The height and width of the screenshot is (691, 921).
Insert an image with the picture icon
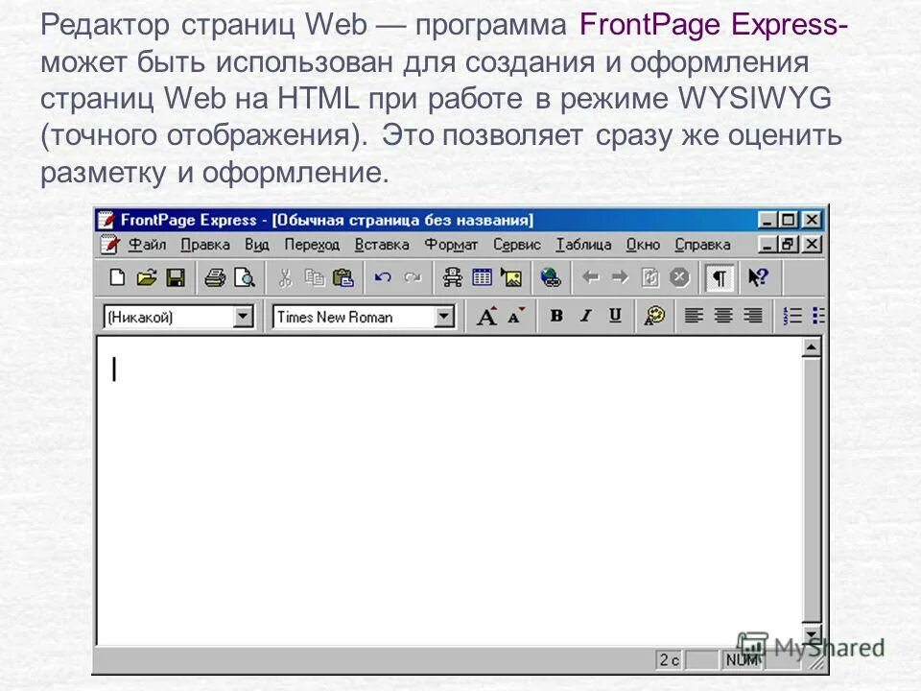coord(511,276)
